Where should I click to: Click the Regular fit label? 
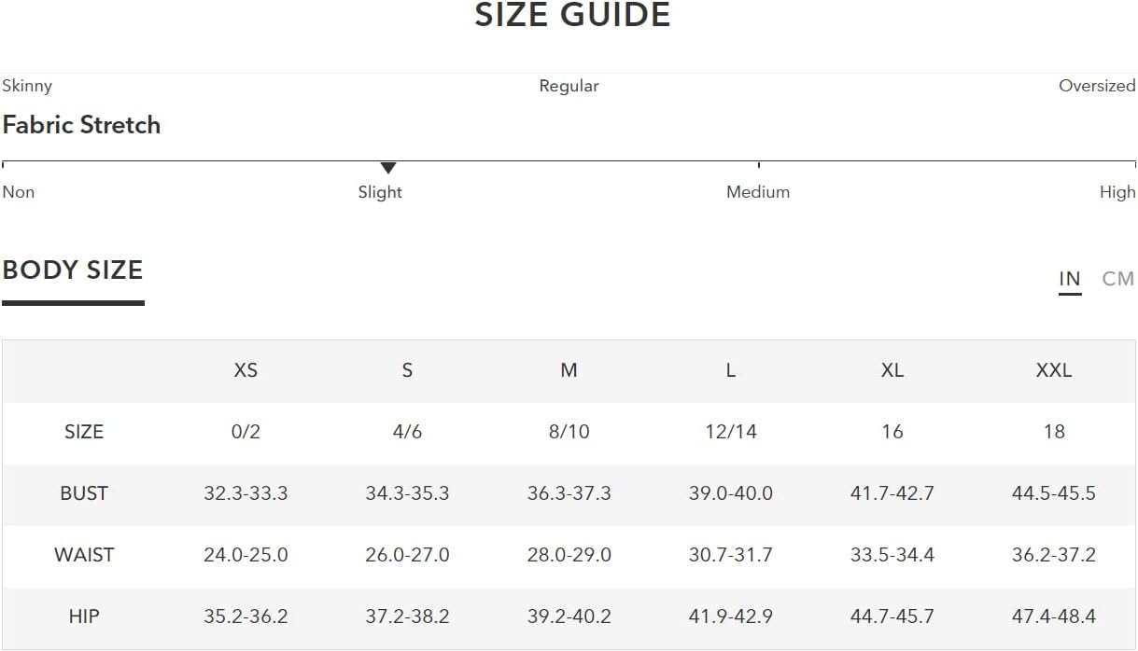(x=569, y=86)
